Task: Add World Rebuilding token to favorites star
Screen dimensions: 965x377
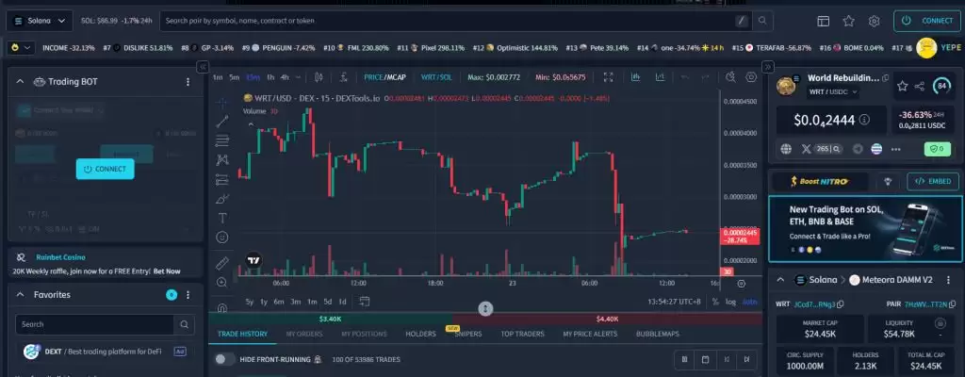Action: tap(902, 87)
